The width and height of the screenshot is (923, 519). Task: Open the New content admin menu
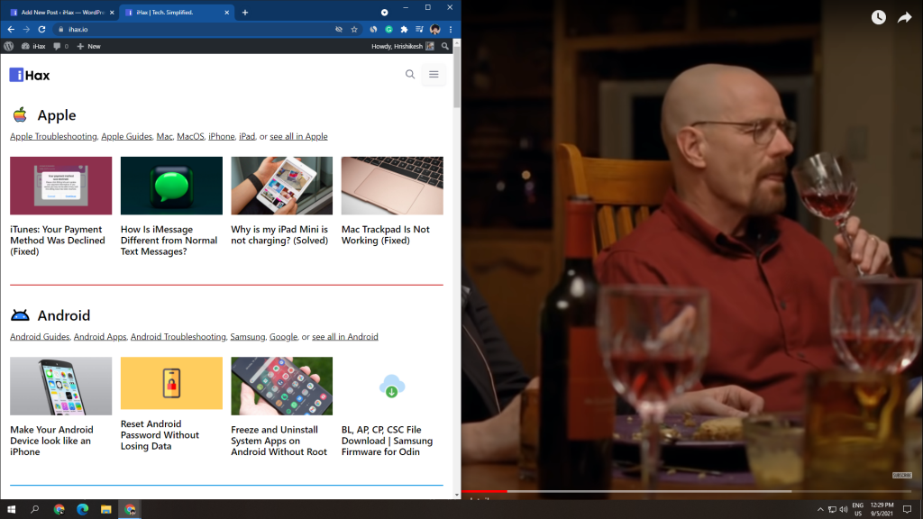[89, 46]
